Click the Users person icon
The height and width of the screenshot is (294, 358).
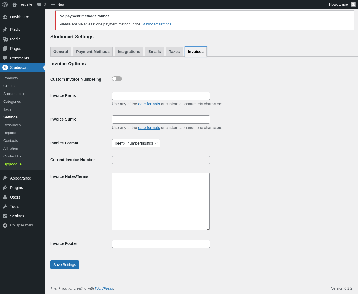pos(5,197)
